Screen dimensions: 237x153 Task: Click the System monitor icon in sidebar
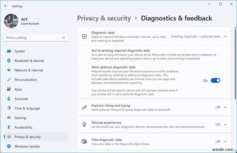tap(9, 51)
